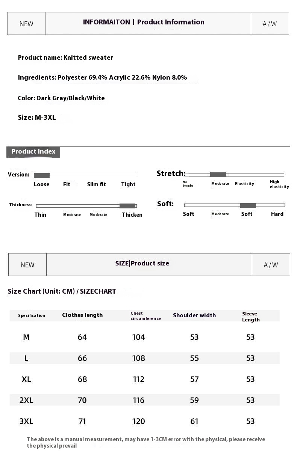The image size is (297, 463).
Task: Click the Version slider's dark handle
Action: coord(42,175)
